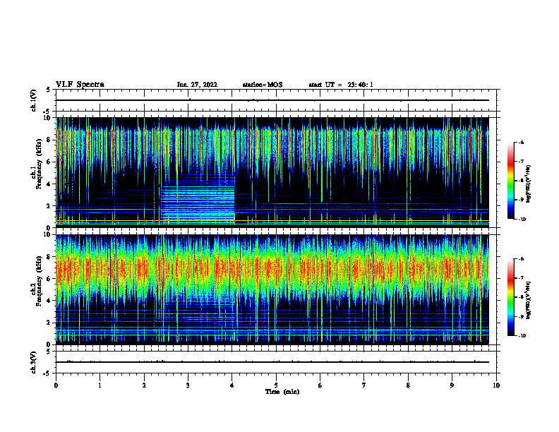Click the ch.3(V) axis "-5" tick label
This screenshot has width=559, height=432.
pyautogui.click(x=47, y=373)
